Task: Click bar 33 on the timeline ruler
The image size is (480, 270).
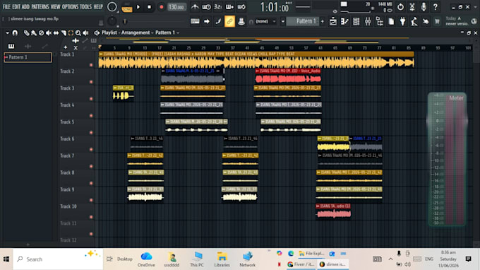Action: pos(218,48)
